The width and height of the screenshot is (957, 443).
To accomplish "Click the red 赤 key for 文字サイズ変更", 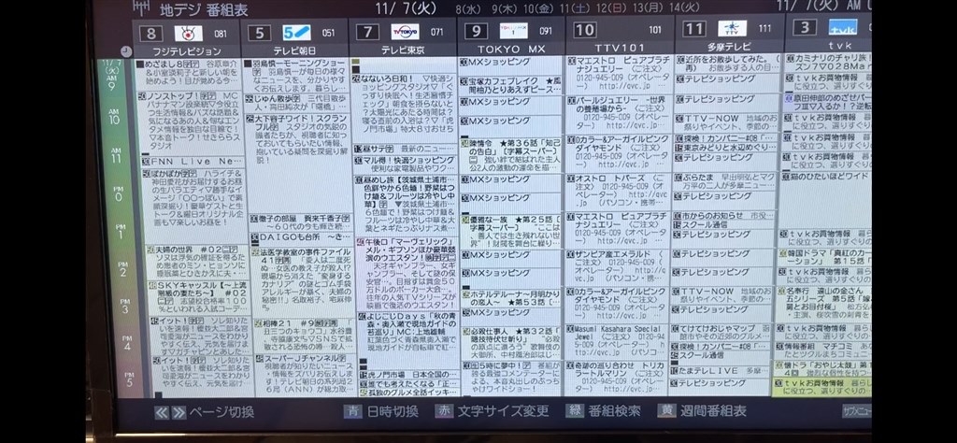I will pos(444,410).
